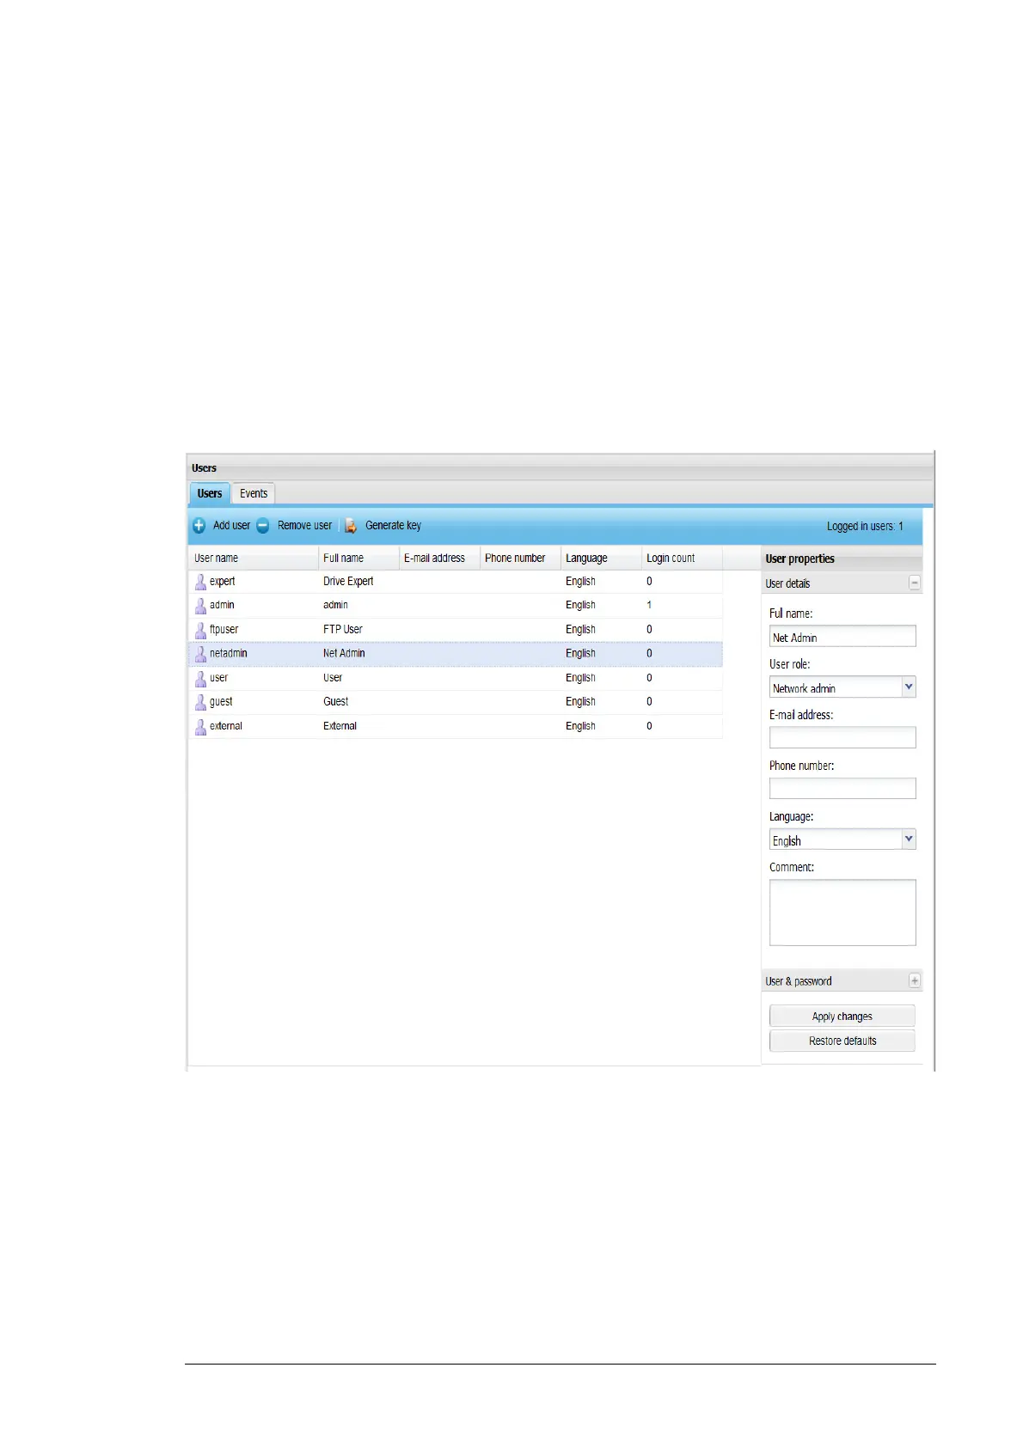
Task: Open the Language dropdown arrow
Action: click(909, 839)
